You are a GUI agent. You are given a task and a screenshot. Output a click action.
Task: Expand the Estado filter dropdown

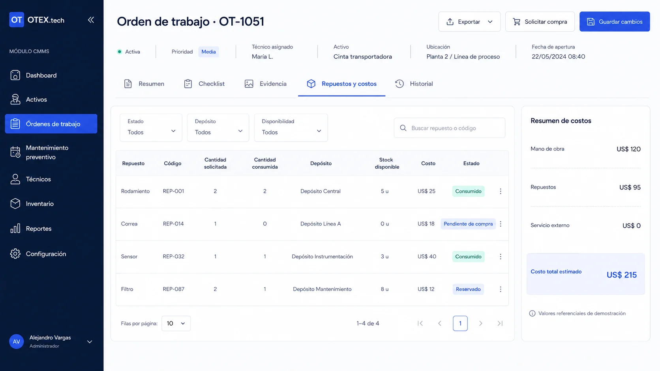coord(151,127)
